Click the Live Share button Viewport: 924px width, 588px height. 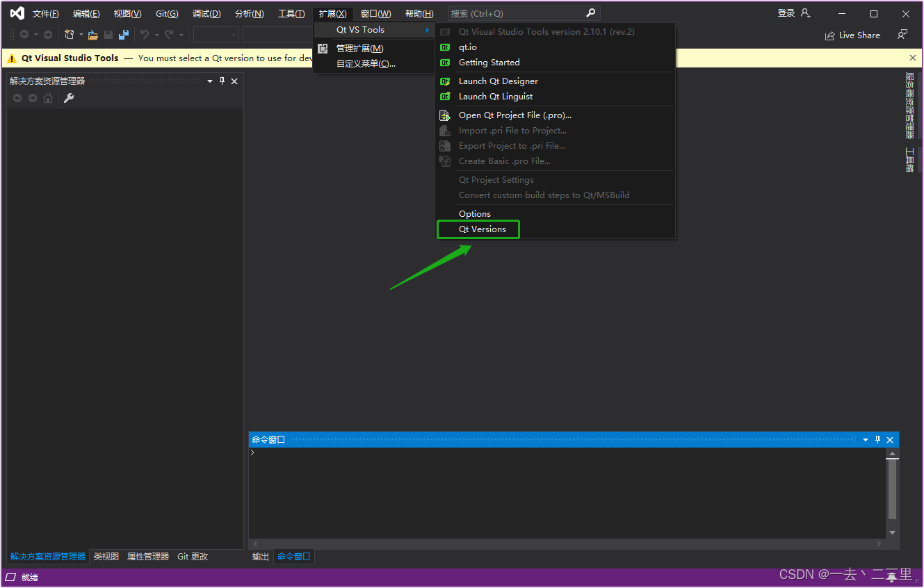pyautogui.click(x=852, y=35)
